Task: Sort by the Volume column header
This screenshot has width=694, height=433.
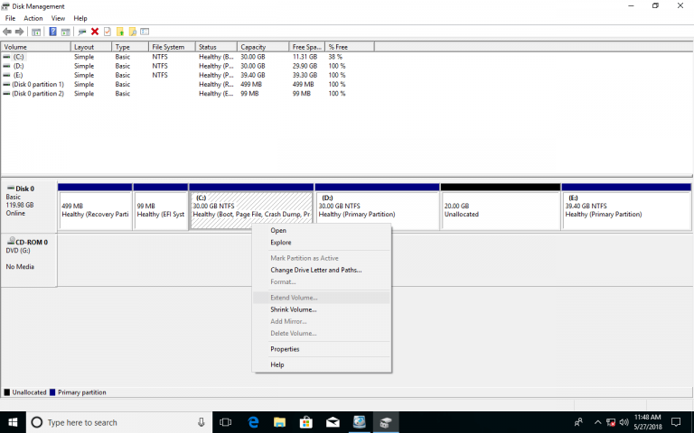Action: 36,47
